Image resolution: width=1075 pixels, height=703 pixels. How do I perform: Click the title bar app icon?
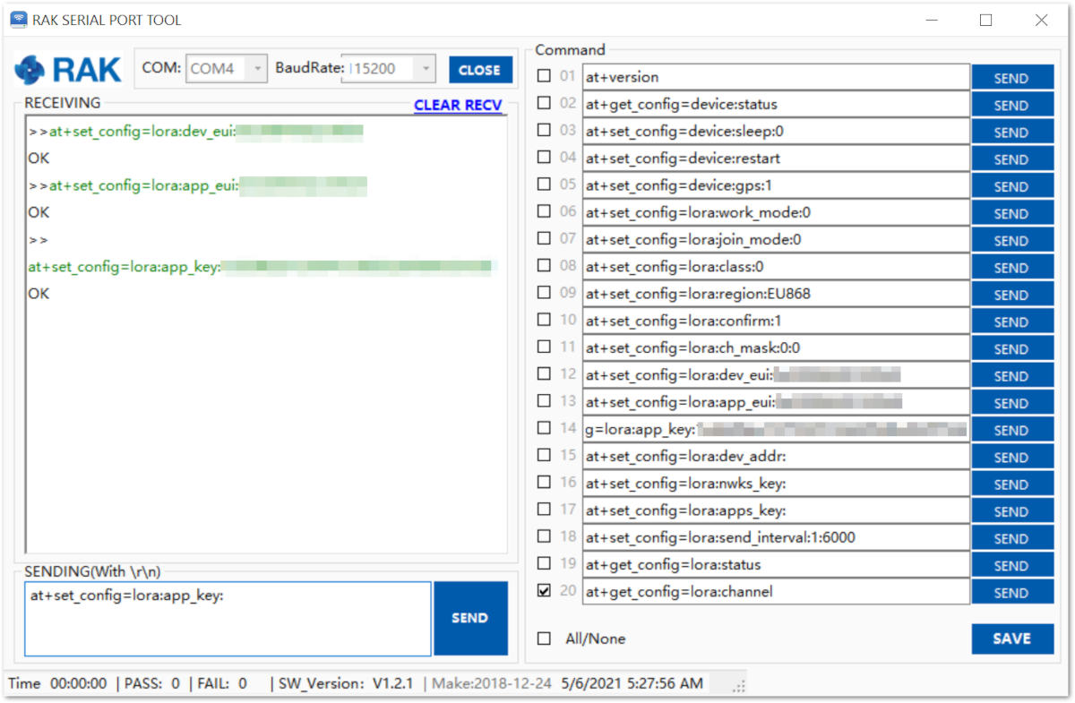pyautogui.click(x=19, y=20)
